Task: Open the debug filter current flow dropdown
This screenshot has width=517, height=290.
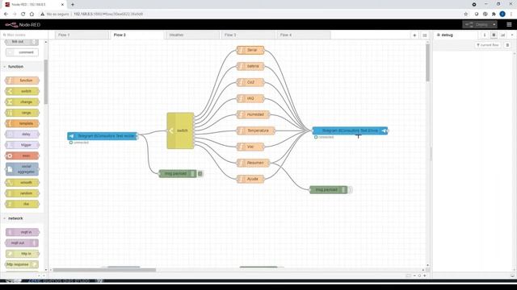Action: [488, 45]
